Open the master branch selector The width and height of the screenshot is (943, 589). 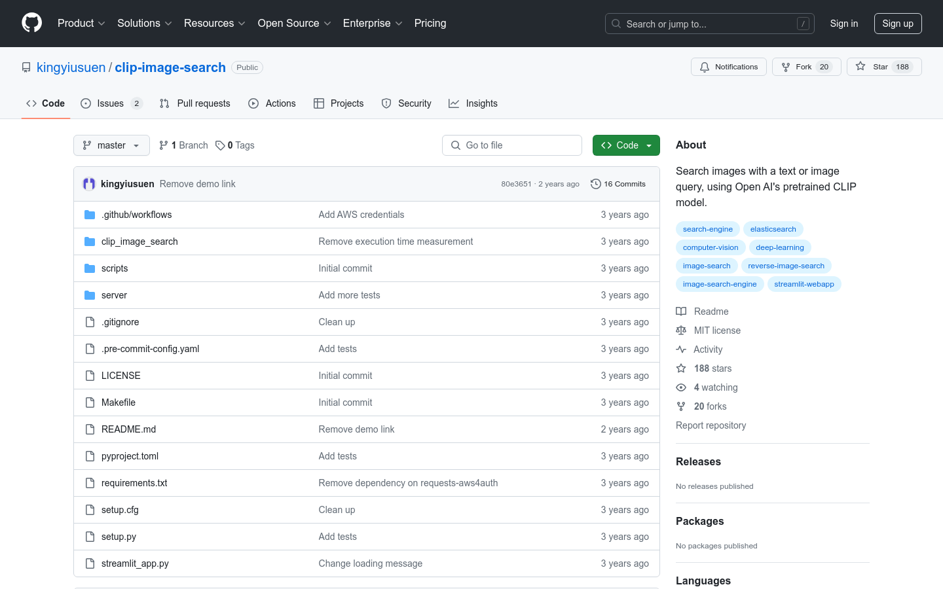(111, 145)
